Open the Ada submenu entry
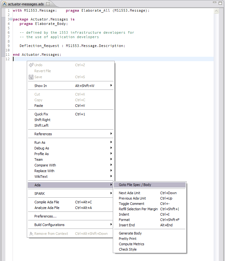 point(71,185)
